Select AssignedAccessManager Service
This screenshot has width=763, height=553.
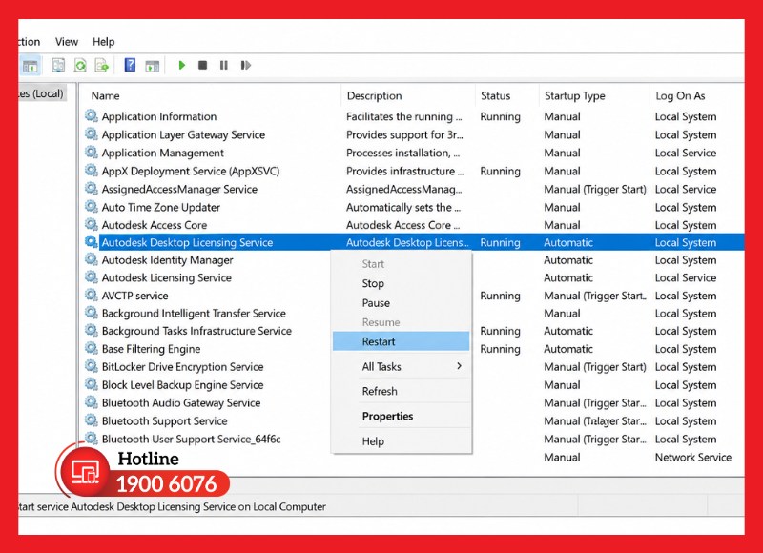pos(414,189)
